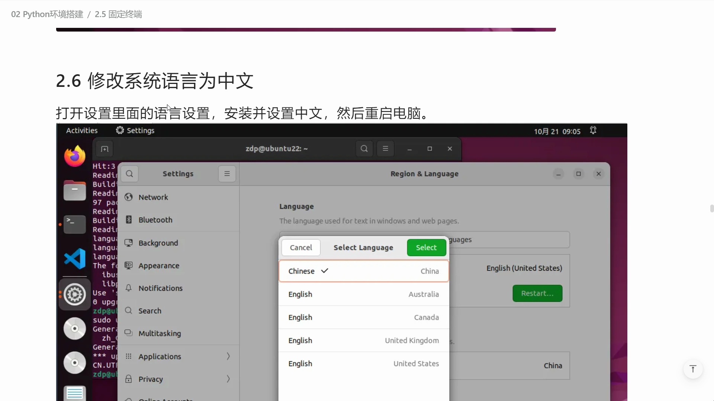Choose English United Kingdom language
714x401 pixels.
[364, 340]
